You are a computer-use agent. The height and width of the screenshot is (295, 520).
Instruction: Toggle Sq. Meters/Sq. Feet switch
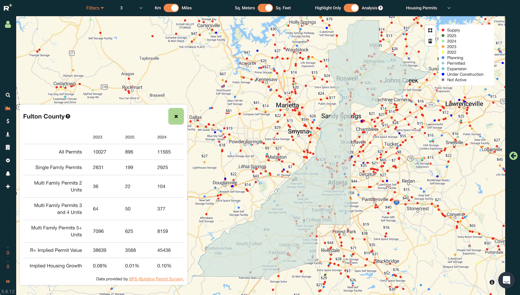tap(265, 8)
